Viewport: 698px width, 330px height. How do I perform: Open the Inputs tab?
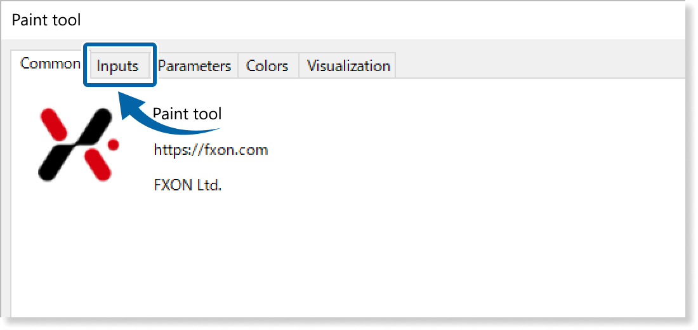118,66
